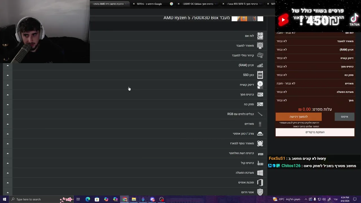Image resolution: width=361 pixels, height=203 pixels.
Task: Click the Office software (תוכנת אופיס) icon
Action: 260,182
